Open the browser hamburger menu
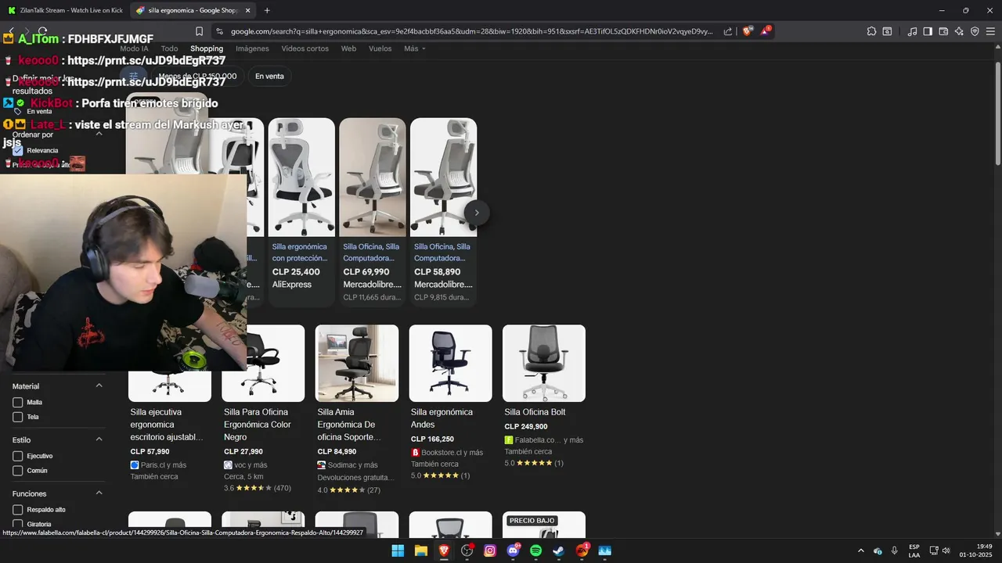Image resolution: width=1002 pixels, height=563 pixels. tap(990, 31)
